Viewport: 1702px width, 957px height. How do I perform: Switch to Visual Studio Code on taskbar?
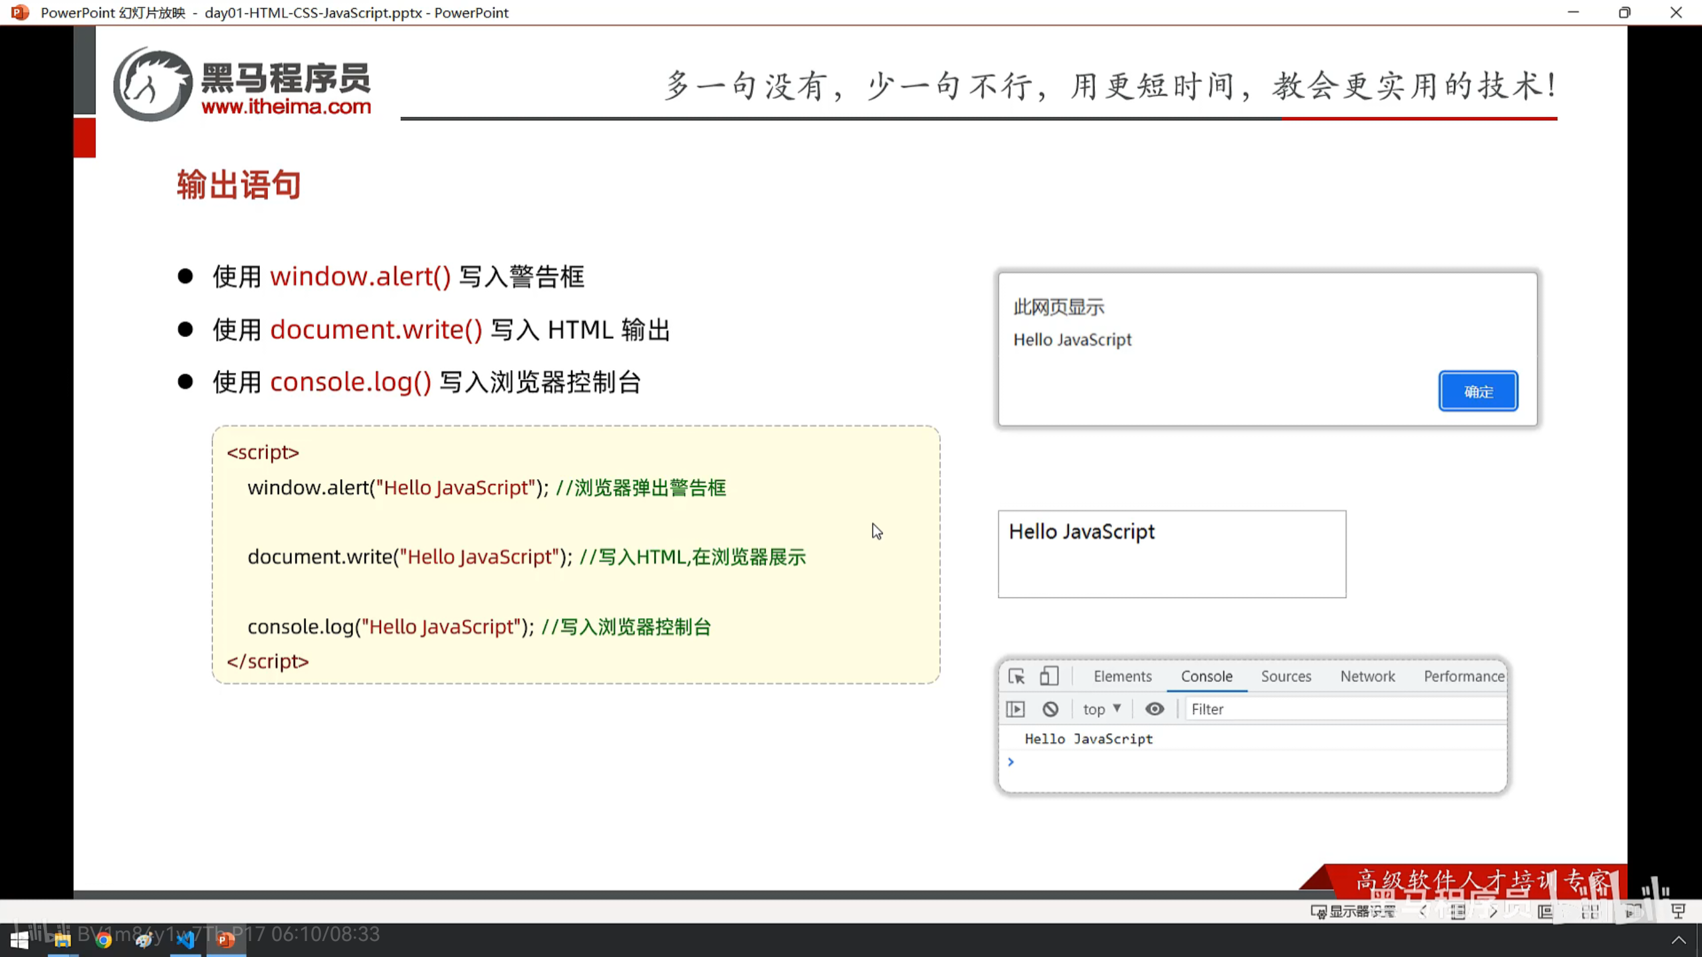pos(185,940)
